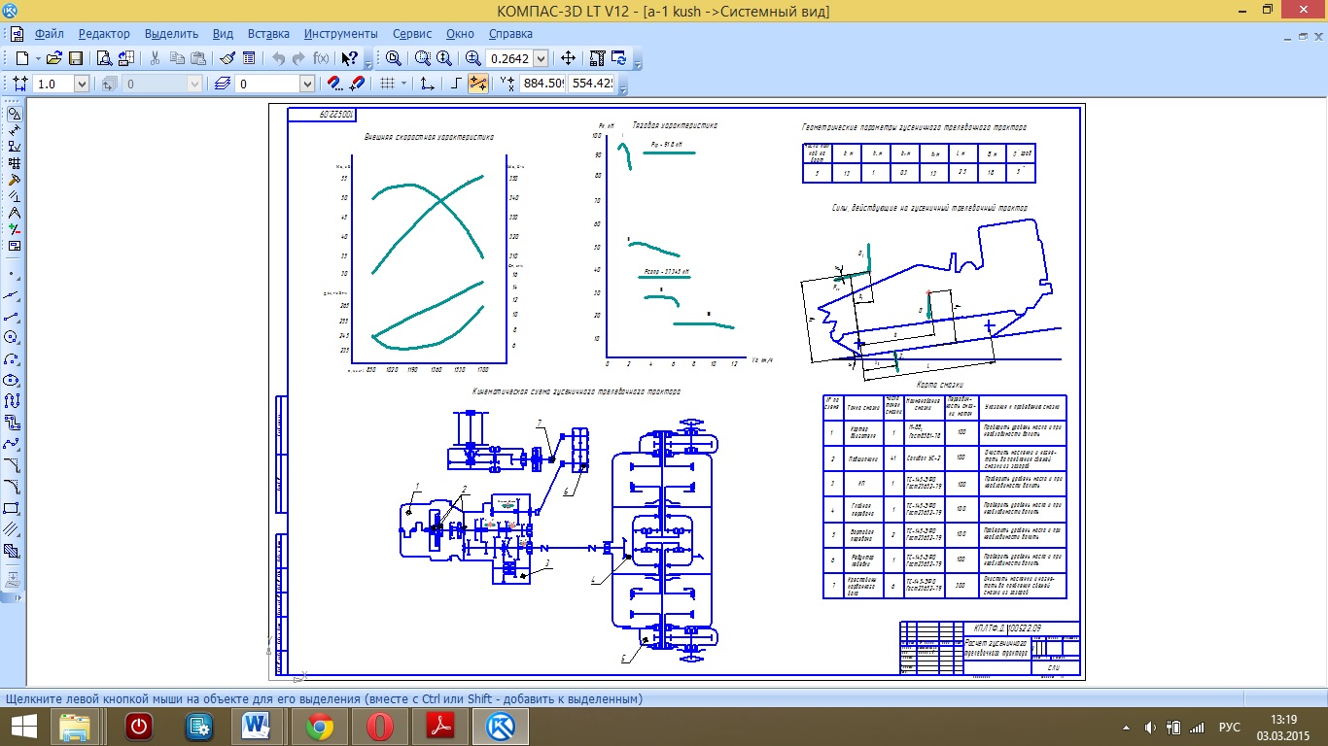This screenshot has height=746, width=1328.
Task: Open the layer number 0 dropdown
Action: [307, 84]
